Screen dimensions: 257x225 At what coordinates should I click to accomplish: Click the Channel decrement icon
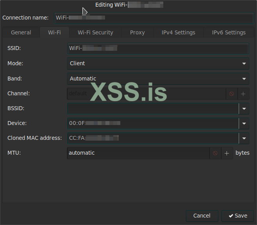click(x=232, y=94)
